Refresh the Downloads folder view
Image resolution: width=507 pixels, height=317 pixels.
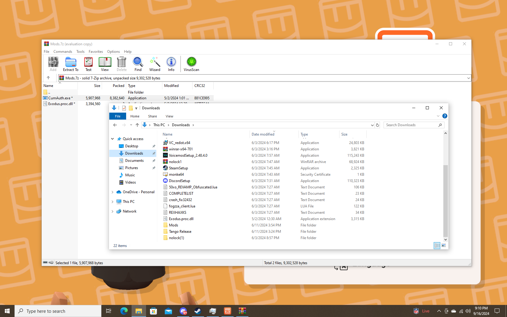pyautogui.click(x=377, y=125)
